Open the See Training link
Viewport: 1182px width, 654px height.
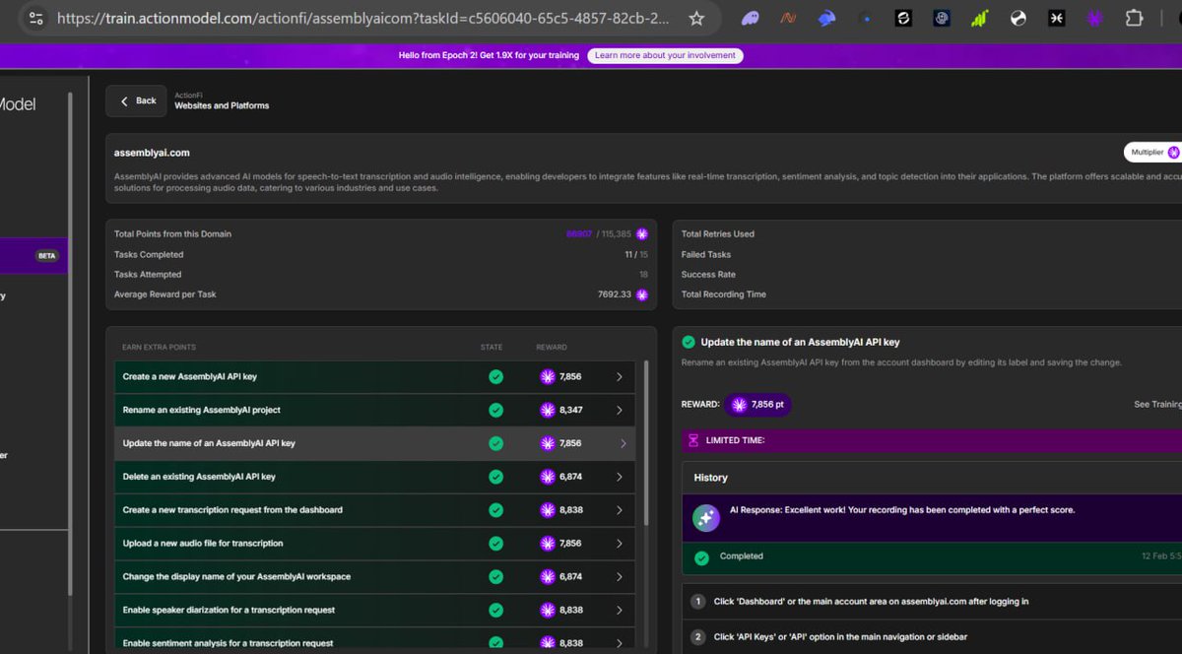coord(1157,405)
